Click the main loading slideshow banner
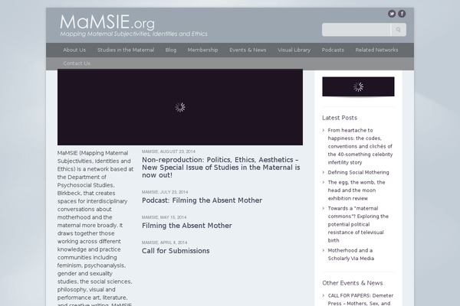Viewport: 460px width, 306px height. (180, 107)
